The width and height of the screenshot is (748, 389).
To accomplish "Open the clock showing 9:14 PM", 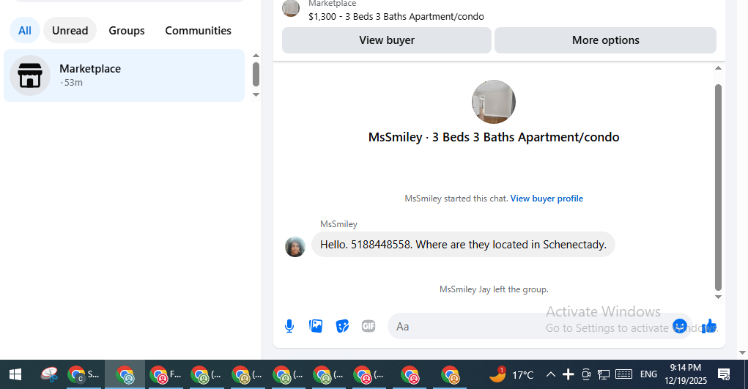I will (686, 374).
